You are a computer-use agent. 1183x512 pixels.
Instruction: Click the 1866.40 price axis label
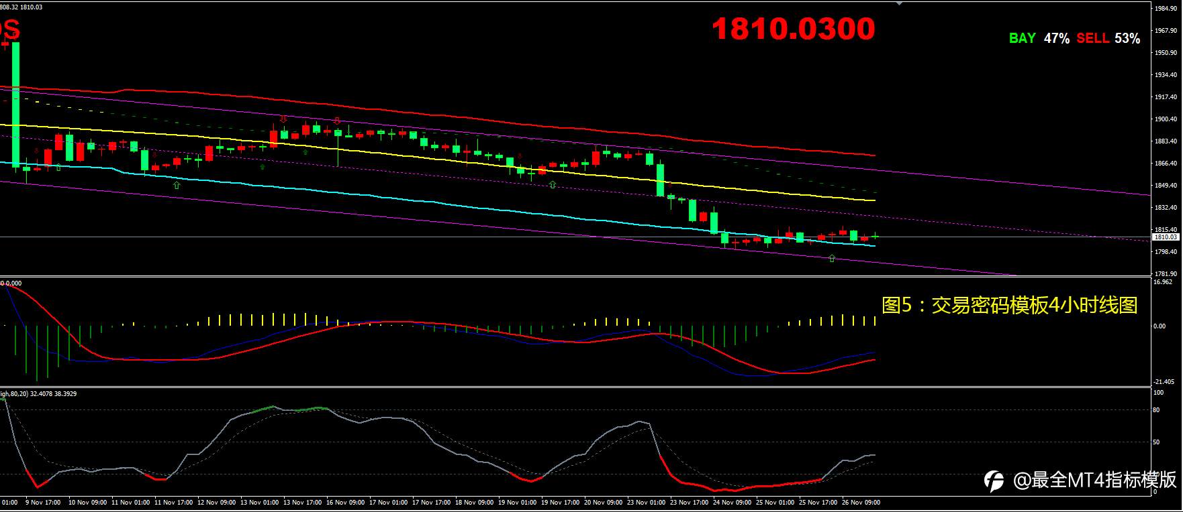point(1166,164)
